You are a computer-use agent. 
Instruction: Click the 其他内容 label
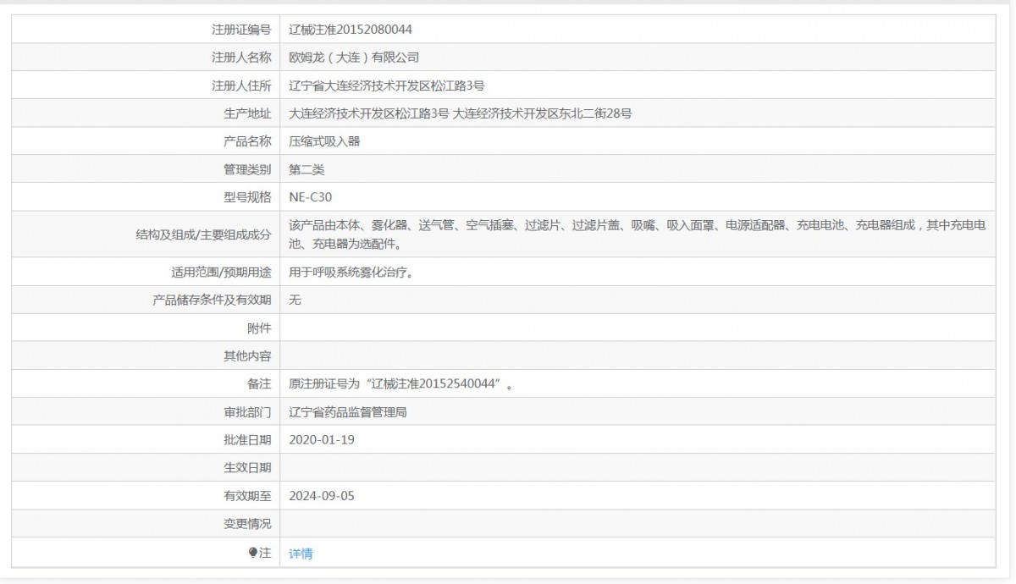tap(247, 356)
